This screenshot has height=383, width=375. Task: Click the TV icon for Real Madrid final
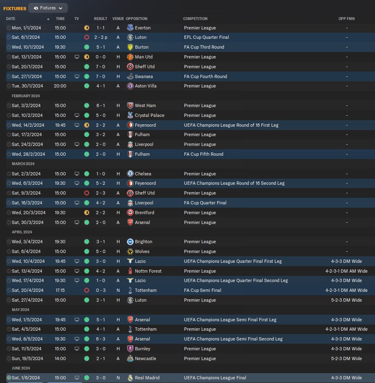coord(77,378)
